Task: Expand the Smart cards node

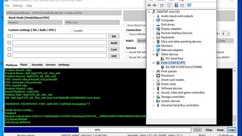Action: (154, 84)
